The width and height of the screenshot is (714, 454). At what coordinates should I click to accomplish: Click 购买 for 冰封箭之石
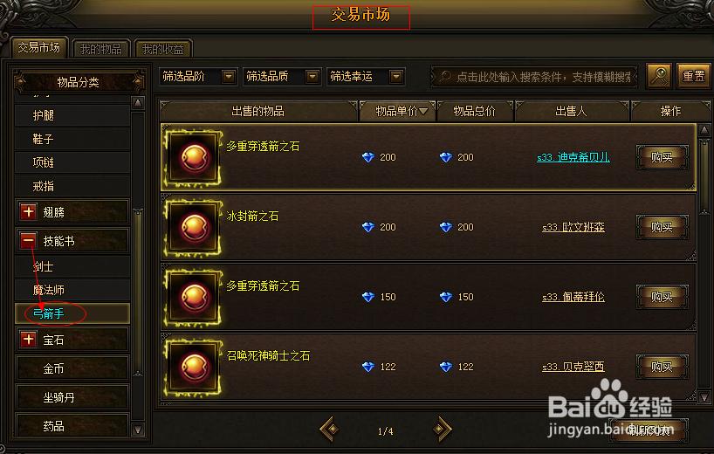point(663,227)
